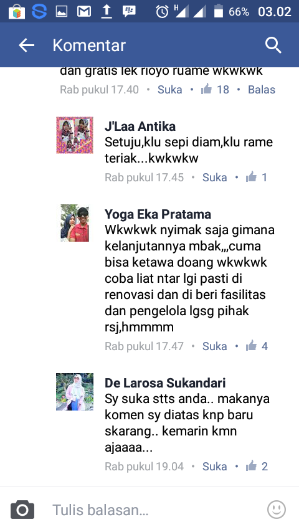Tap the 18 likes thumbs-up icon

point(206,89)
